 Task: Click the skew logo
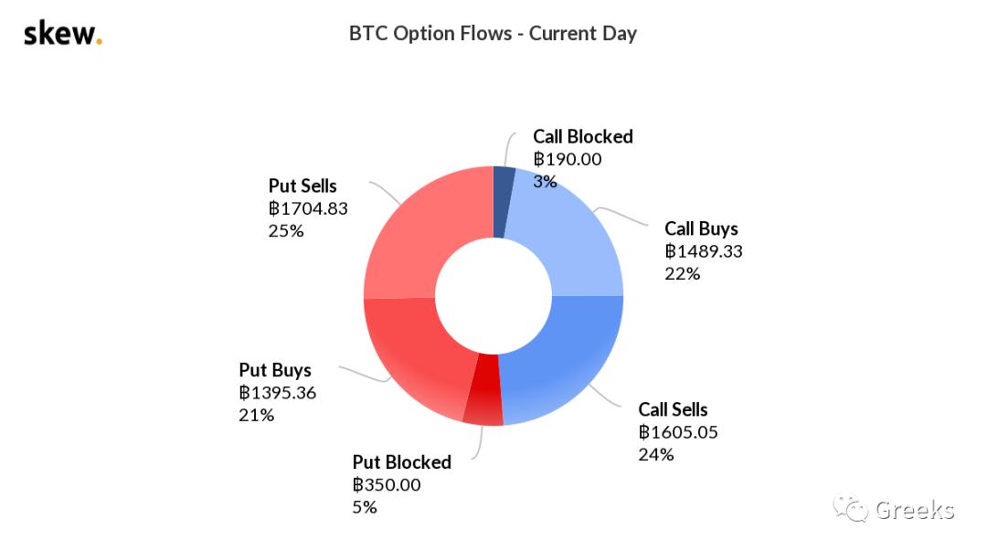62,35
